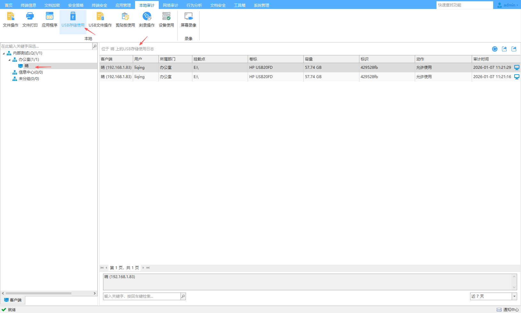Collapse the 内部测试LQ tree node

(4, 53)
